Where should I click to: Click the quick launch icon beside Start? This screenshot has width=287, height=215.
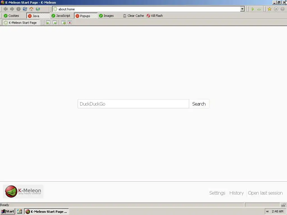(20, 212)
